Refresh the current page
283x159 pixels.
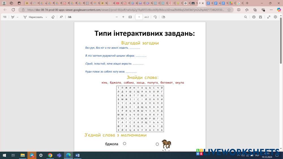point(13,10)
